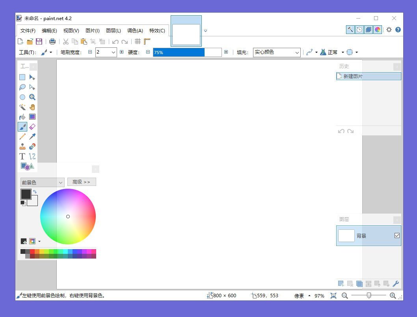
Task: Select the Rectangle Select tool
Action: point(22,77)
